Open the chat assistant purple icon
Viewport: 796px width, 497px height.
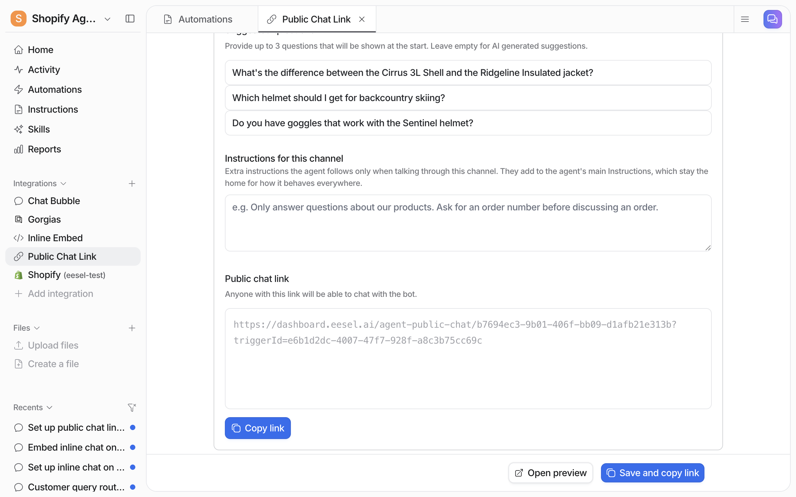pos(772,19)
